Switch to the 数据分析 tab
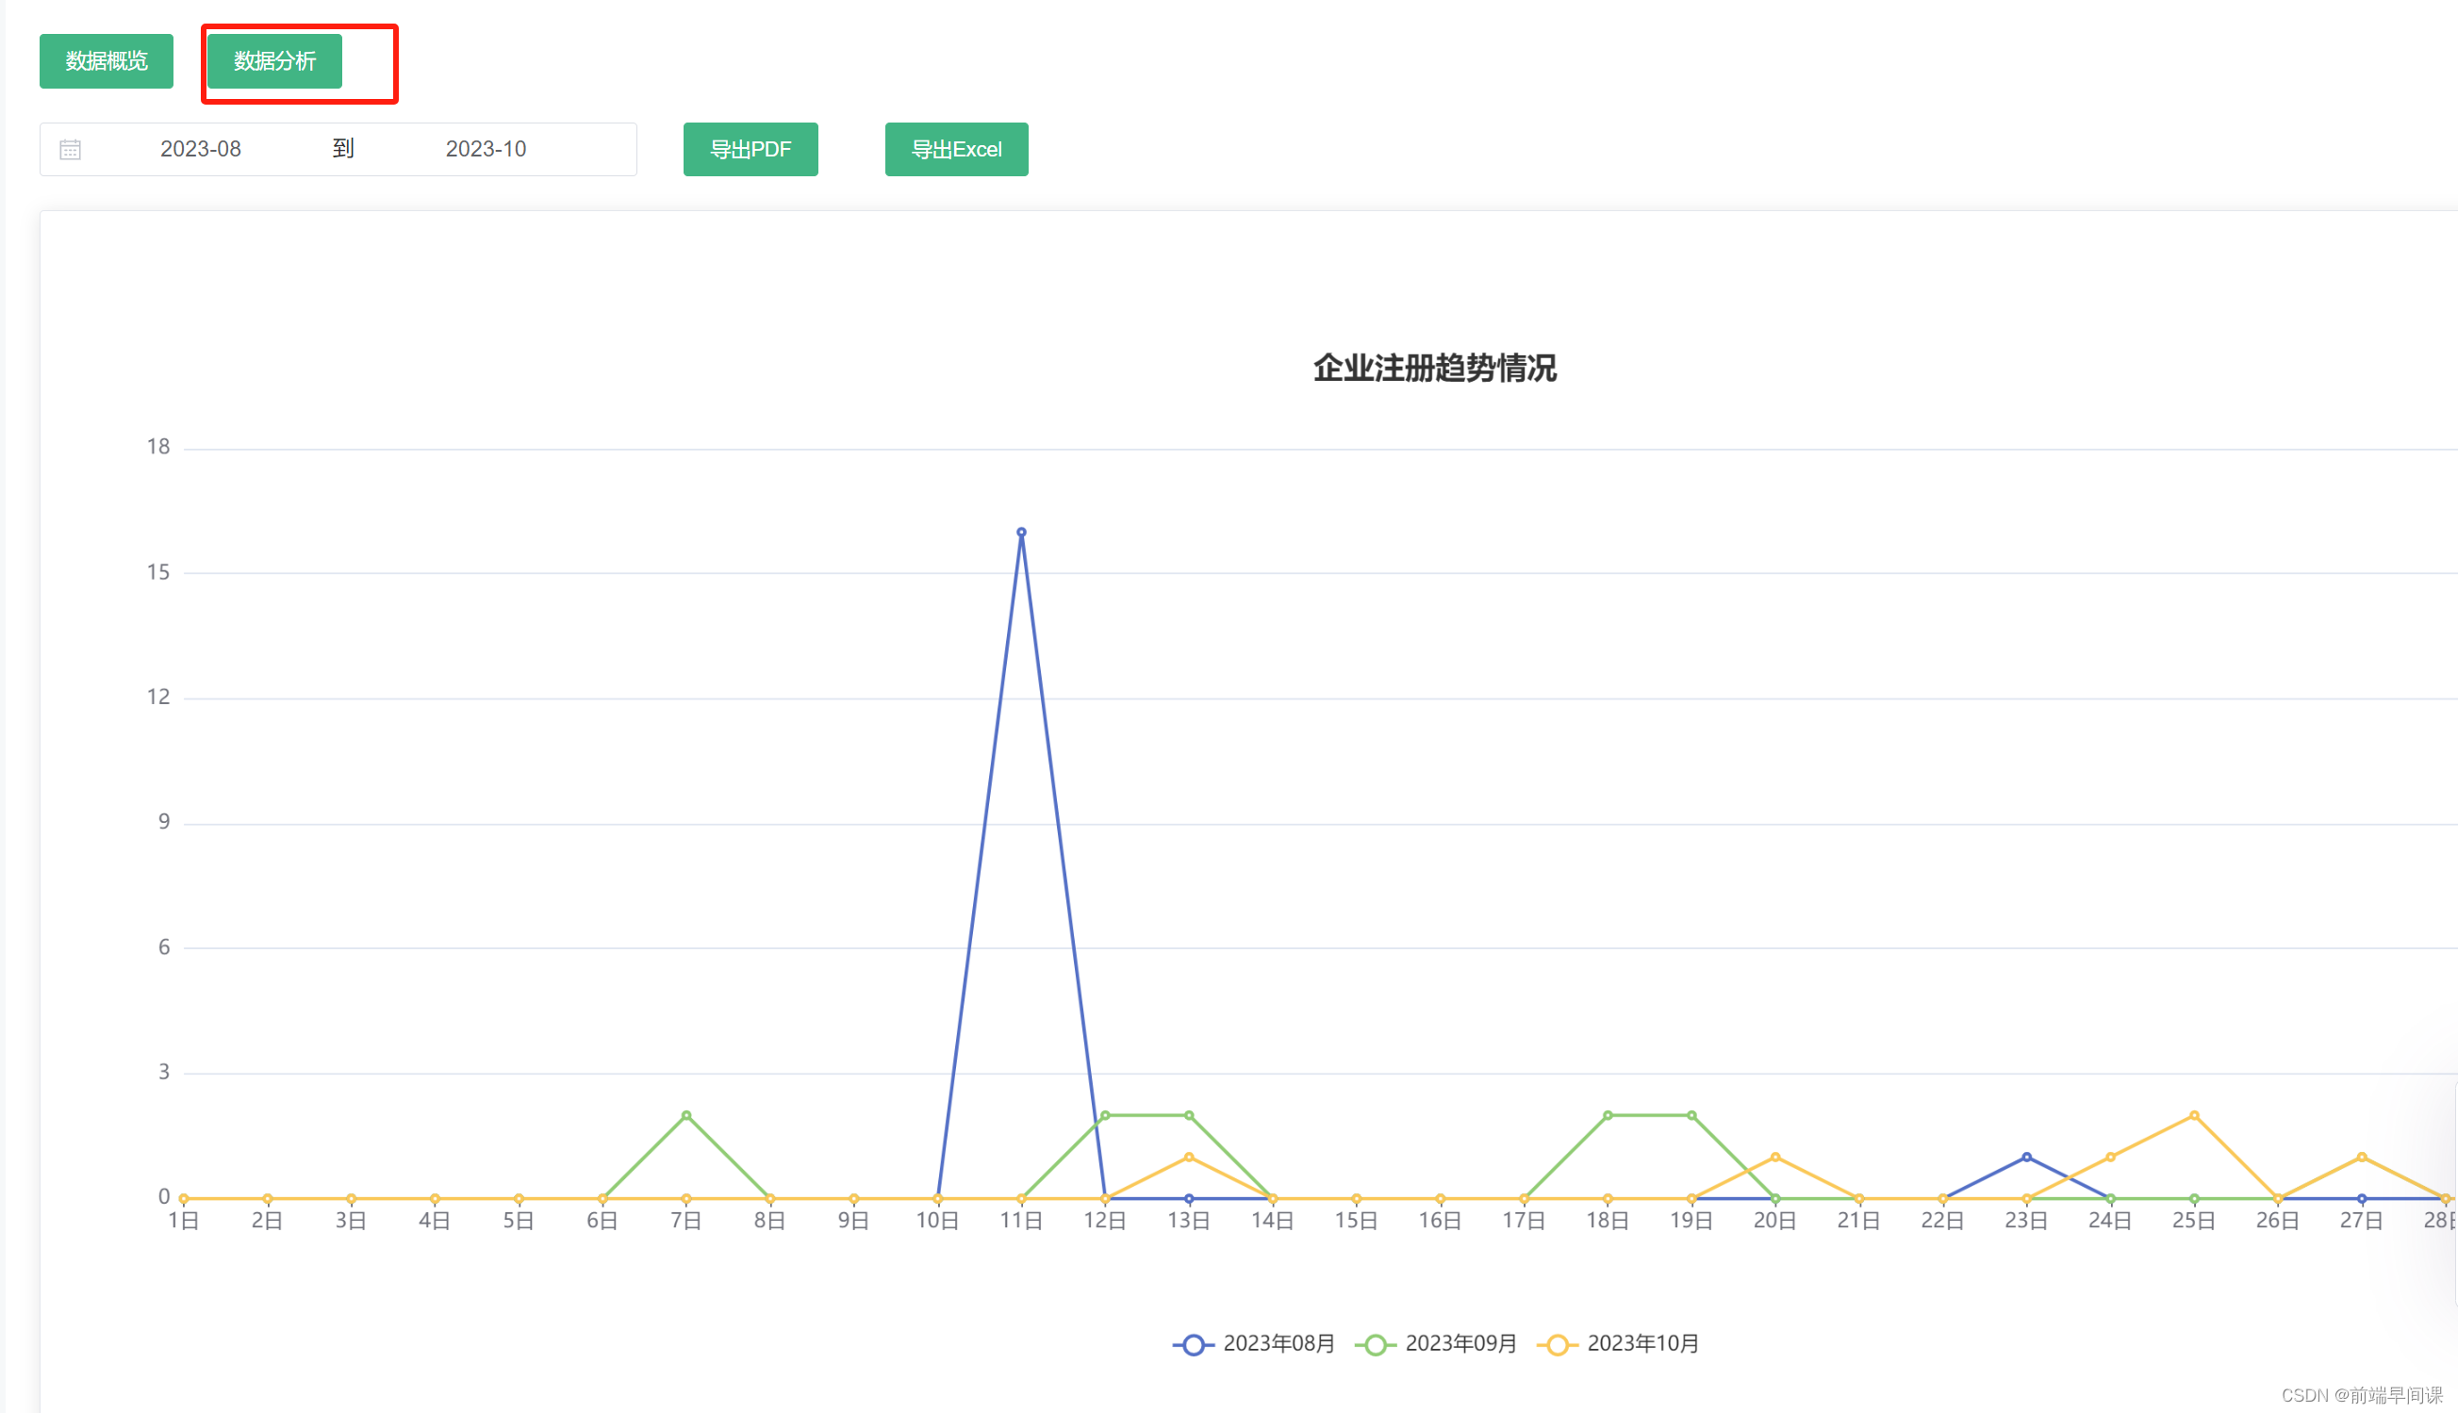The image size is (2458, 1413). [x=272, y=61]
